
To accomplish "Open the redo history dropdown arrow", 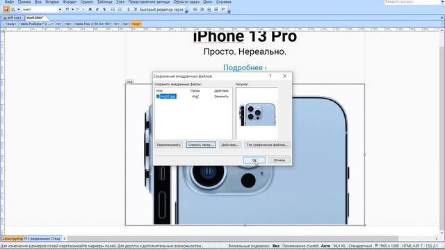I will 83,9.
